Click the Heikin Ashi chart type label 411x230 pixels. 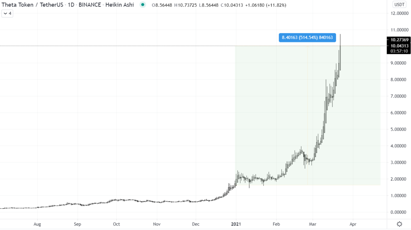pos(120,5)
